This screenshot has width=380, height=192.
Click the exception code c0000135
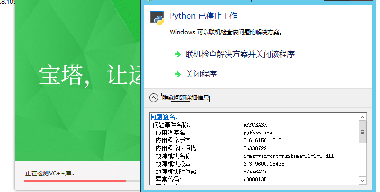tap(255, 179)
